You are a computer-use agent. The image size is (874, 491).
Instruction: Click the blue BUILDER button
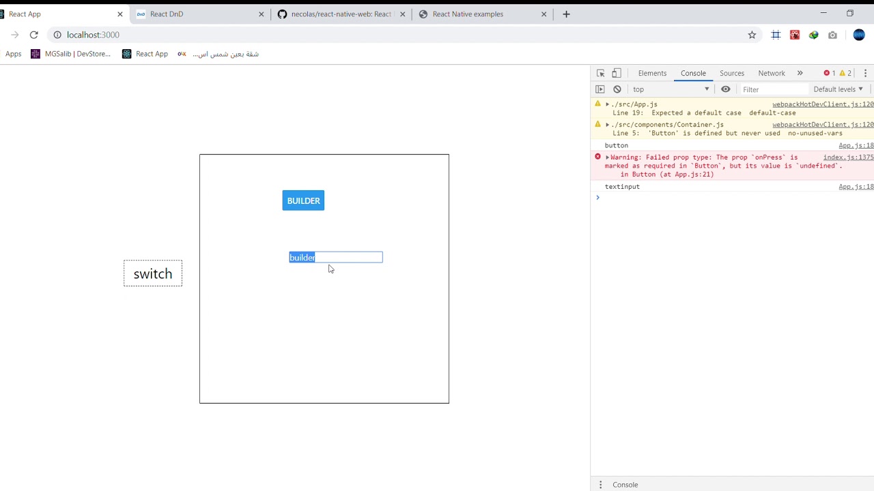303,200
